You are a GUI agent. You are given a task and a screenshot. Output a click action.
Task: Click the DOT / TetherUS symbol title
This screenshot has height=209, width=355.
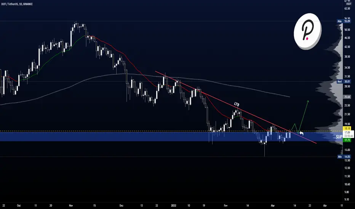click(x=17, y=4)
